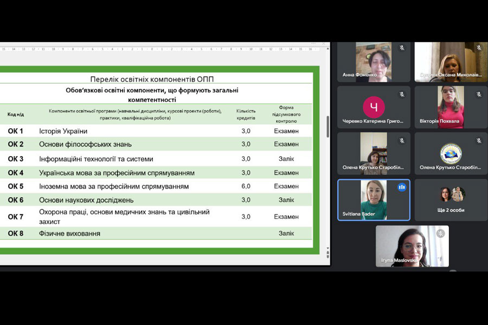This screenshot has height=325, width=488.
Task: Click the 'ОК 1' code cell
Action: click(16, 131)
